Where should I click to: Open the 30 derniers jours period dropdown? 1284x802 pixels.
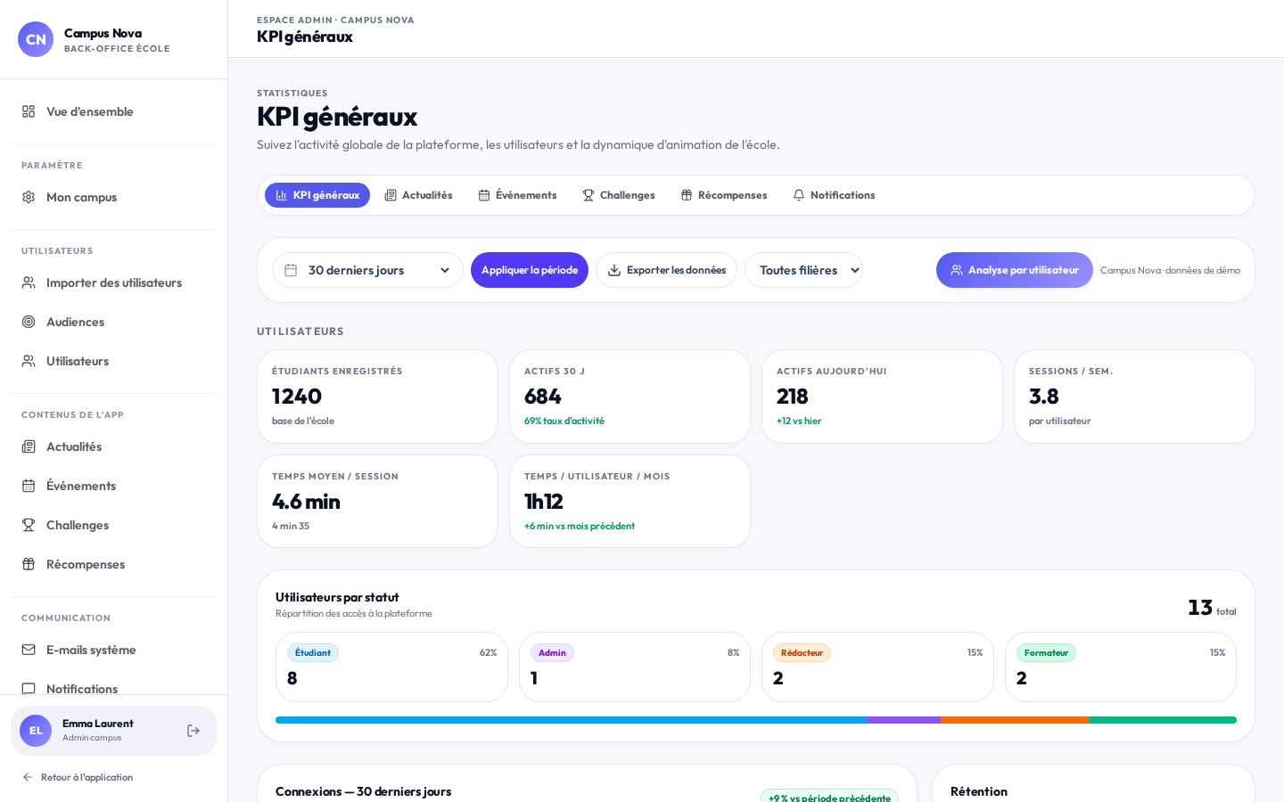click(367, 270)
